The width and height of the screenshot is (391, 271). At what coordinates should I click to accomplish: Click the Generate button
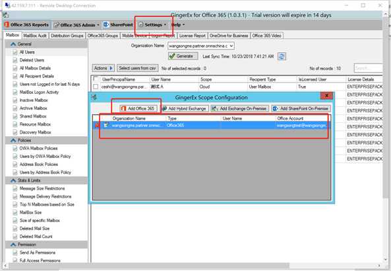coord(183,56)
